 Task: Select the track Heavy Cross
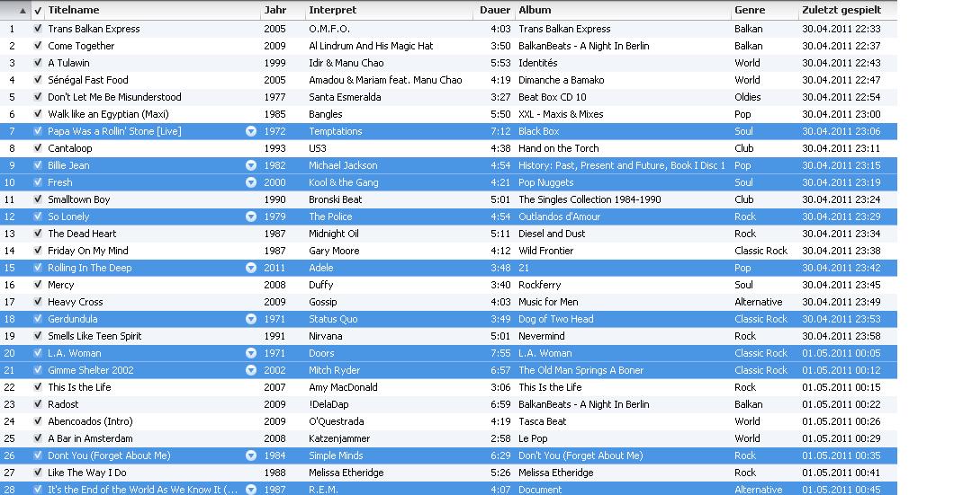point(75,302)
